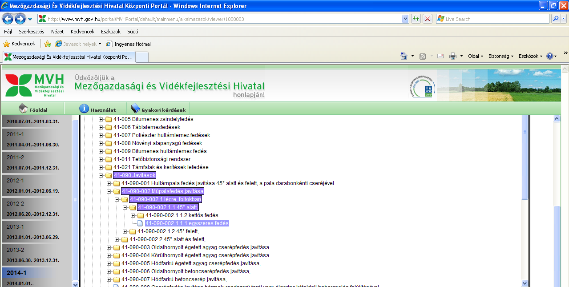Open the Fájl menu
Viewport: 569px width, 287px height.
8,32
